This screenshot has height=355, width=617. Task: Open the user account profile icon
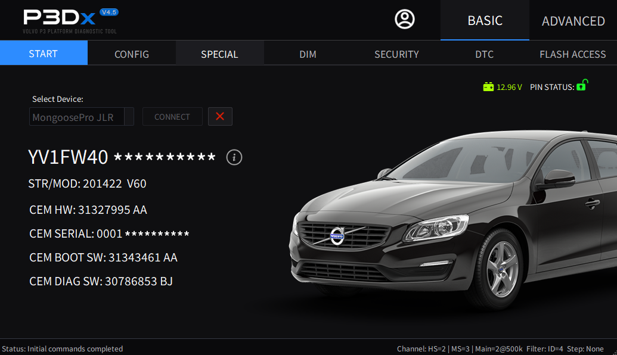pyautogui.click(x=405, y=19)
